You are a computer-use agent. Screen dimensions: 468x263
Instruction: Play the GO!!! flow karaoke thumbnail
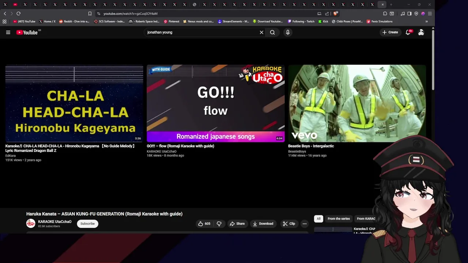pos(216,103)
